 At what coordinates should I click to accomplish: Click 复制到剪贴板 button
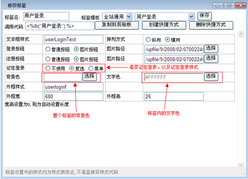117,25
